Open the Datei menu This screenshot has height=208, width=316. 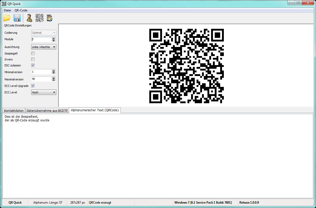(7, 10)
